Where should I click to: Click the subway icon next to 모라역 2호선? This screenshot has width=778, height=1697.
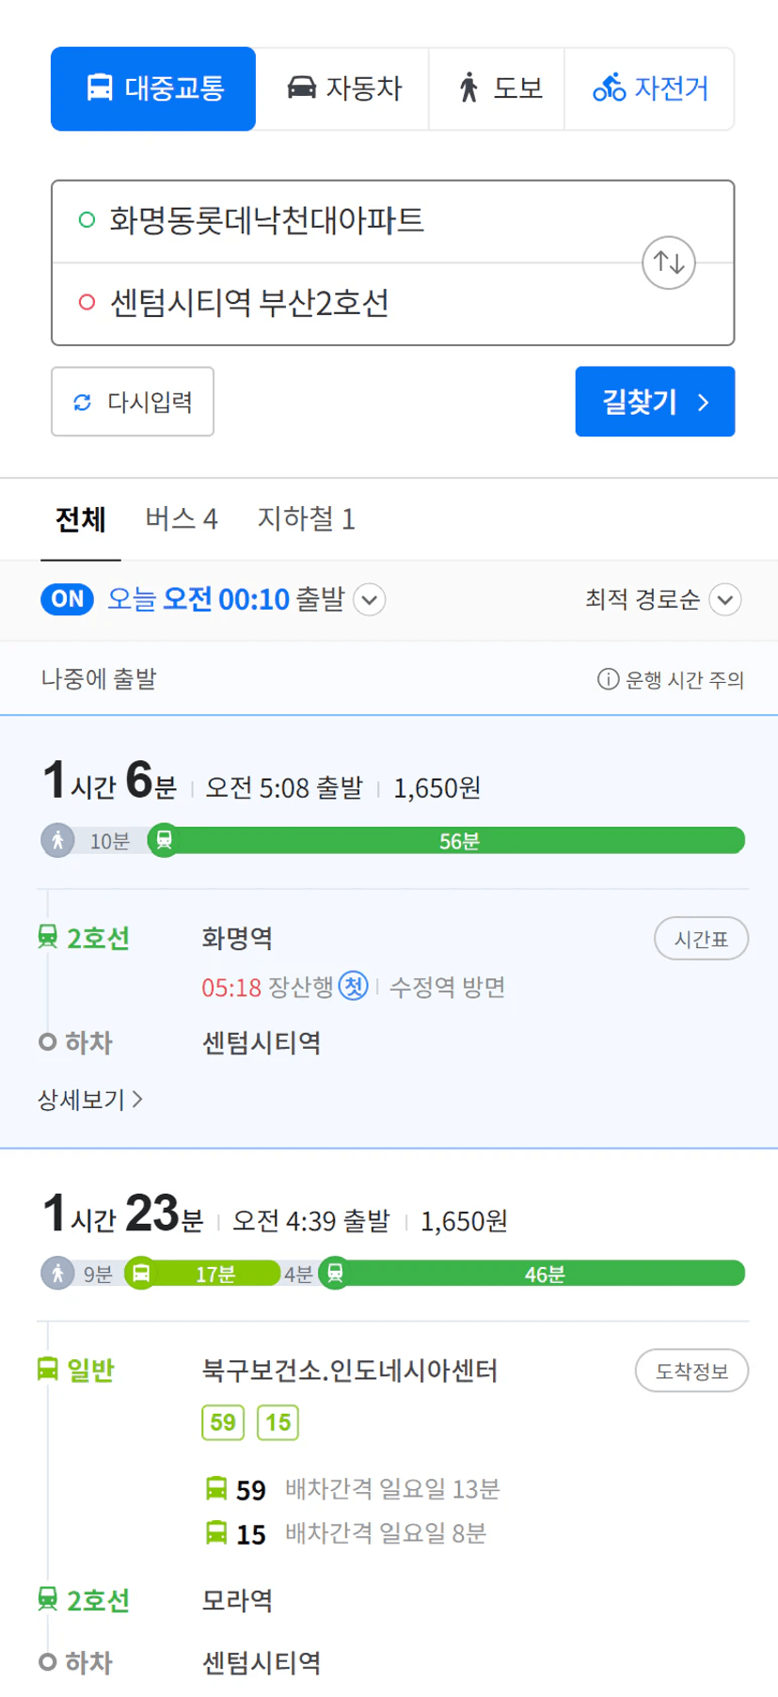(47, 1599)
